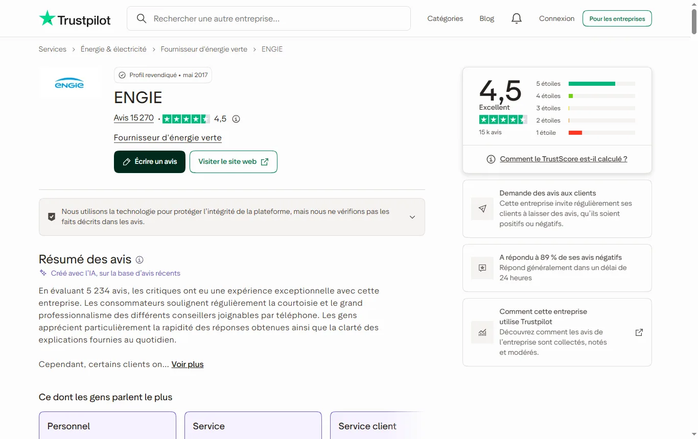
Task: Open the A répondu à 89 % card
Action: coord(557,268)
